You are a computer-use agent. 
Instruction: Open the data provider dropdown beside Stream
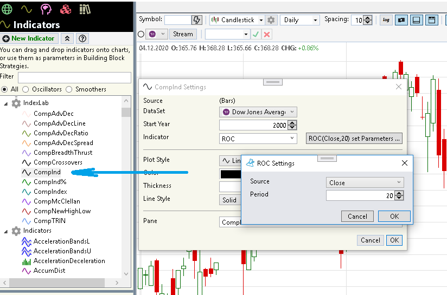click(x=156, y=34)
